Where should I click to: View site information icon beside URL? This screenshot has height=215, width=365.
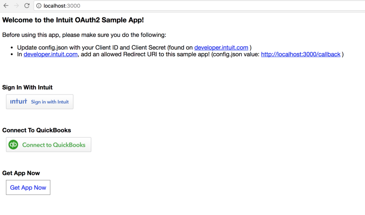click(39, 6)
